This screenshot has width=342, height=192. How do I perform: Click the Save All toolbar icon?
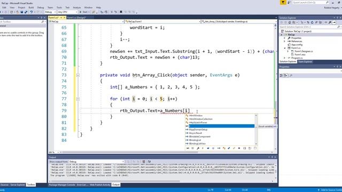[x=26, y=12]
